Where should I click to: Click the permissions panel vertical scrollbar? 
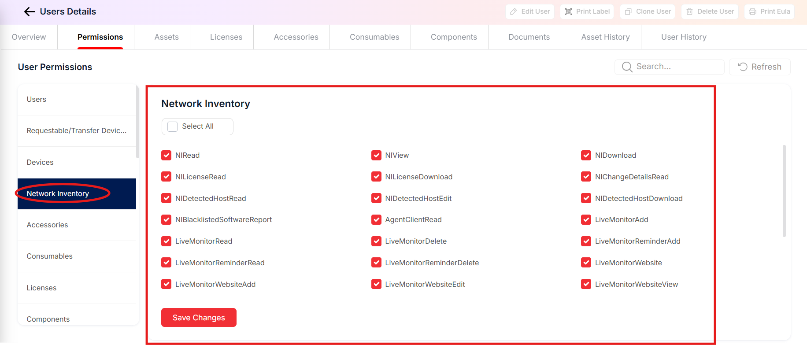pyautogui.click(x=784, y=191)
